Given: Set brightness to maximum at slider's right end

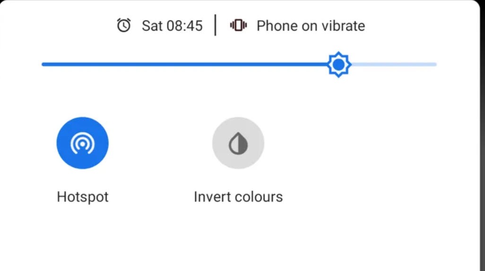Looking at the screenshot, I should pyautogui.click(x=435, y=64).
